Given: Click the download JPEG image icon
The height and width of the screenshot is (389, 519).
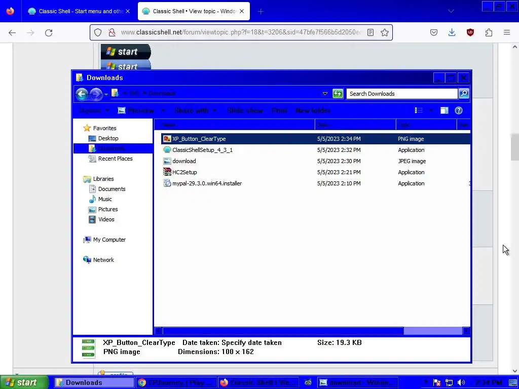Looking at the screenshot, I should (167, 161).
